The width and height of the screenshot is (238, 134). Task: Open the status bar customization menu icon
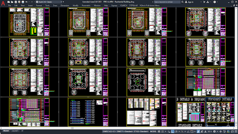(x=236, y=131)
